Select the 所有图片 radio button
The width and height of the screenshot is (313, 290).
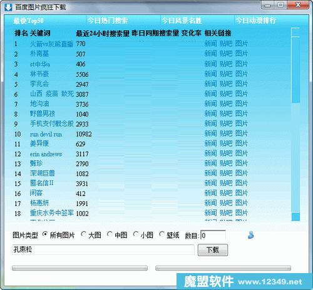point(45,234)
